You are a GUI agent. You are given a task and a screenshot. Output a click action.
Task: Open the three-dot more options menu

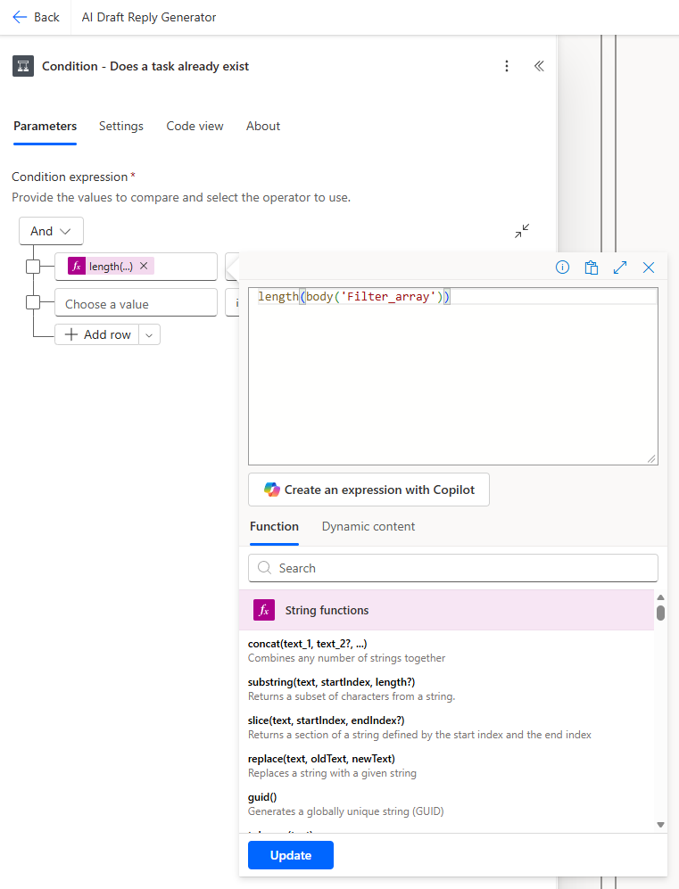(x=507, y=66)
